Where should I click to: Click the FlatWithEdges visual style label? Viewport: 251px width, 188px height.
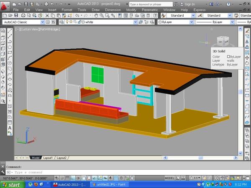tap(49, 29)
